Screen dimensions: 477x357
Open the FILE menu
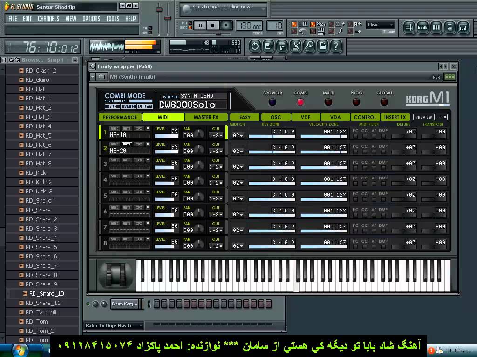(x=13, y=19)
